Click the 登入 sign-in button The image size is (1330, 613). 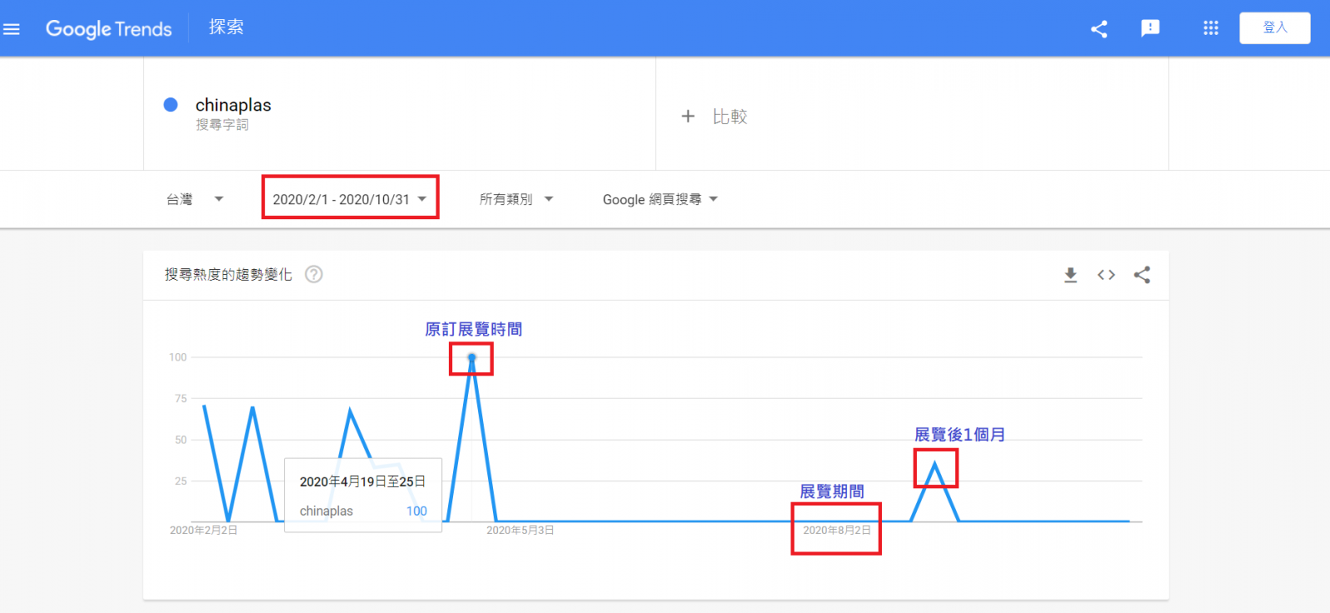pyautogui.click(x=1274, y=27)
